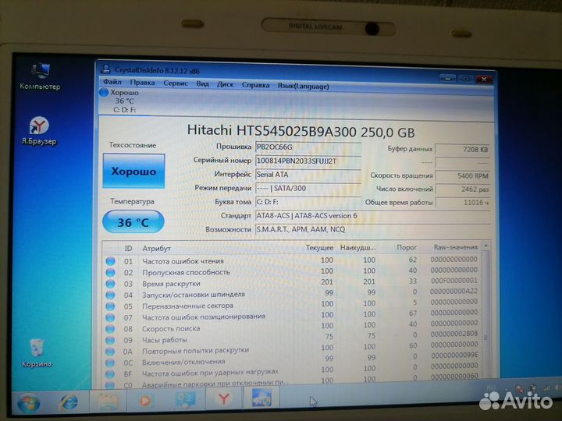Select attribute 09 Часы работы
The width and height of the screenshot is (562, 421).
292,338
